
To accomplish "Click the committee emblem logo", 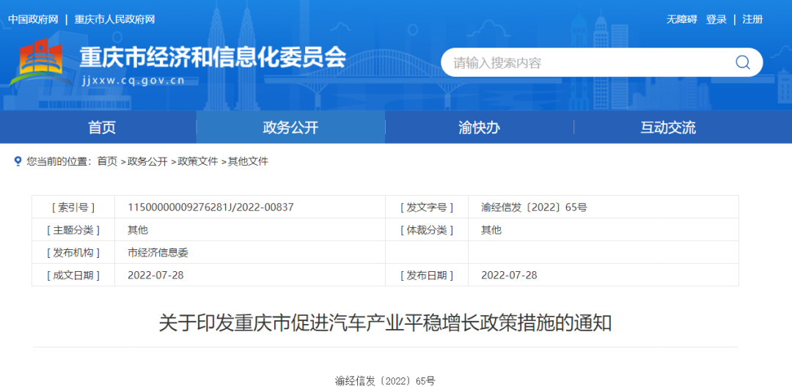I will pyautogui.click(x=41, y=63).
